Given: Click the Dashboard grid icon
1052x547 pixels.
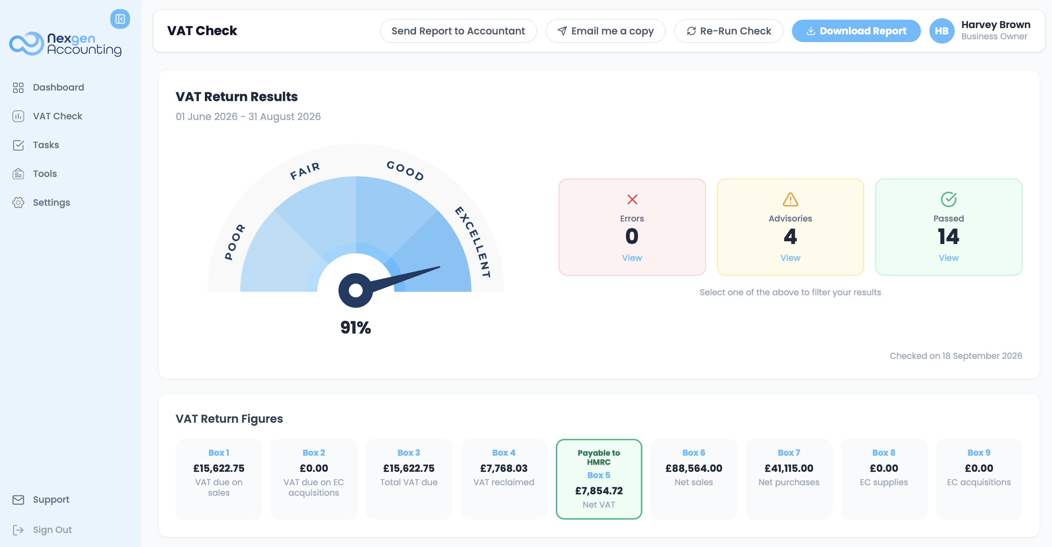Looking at the screenshot, I should coord(18,87).
